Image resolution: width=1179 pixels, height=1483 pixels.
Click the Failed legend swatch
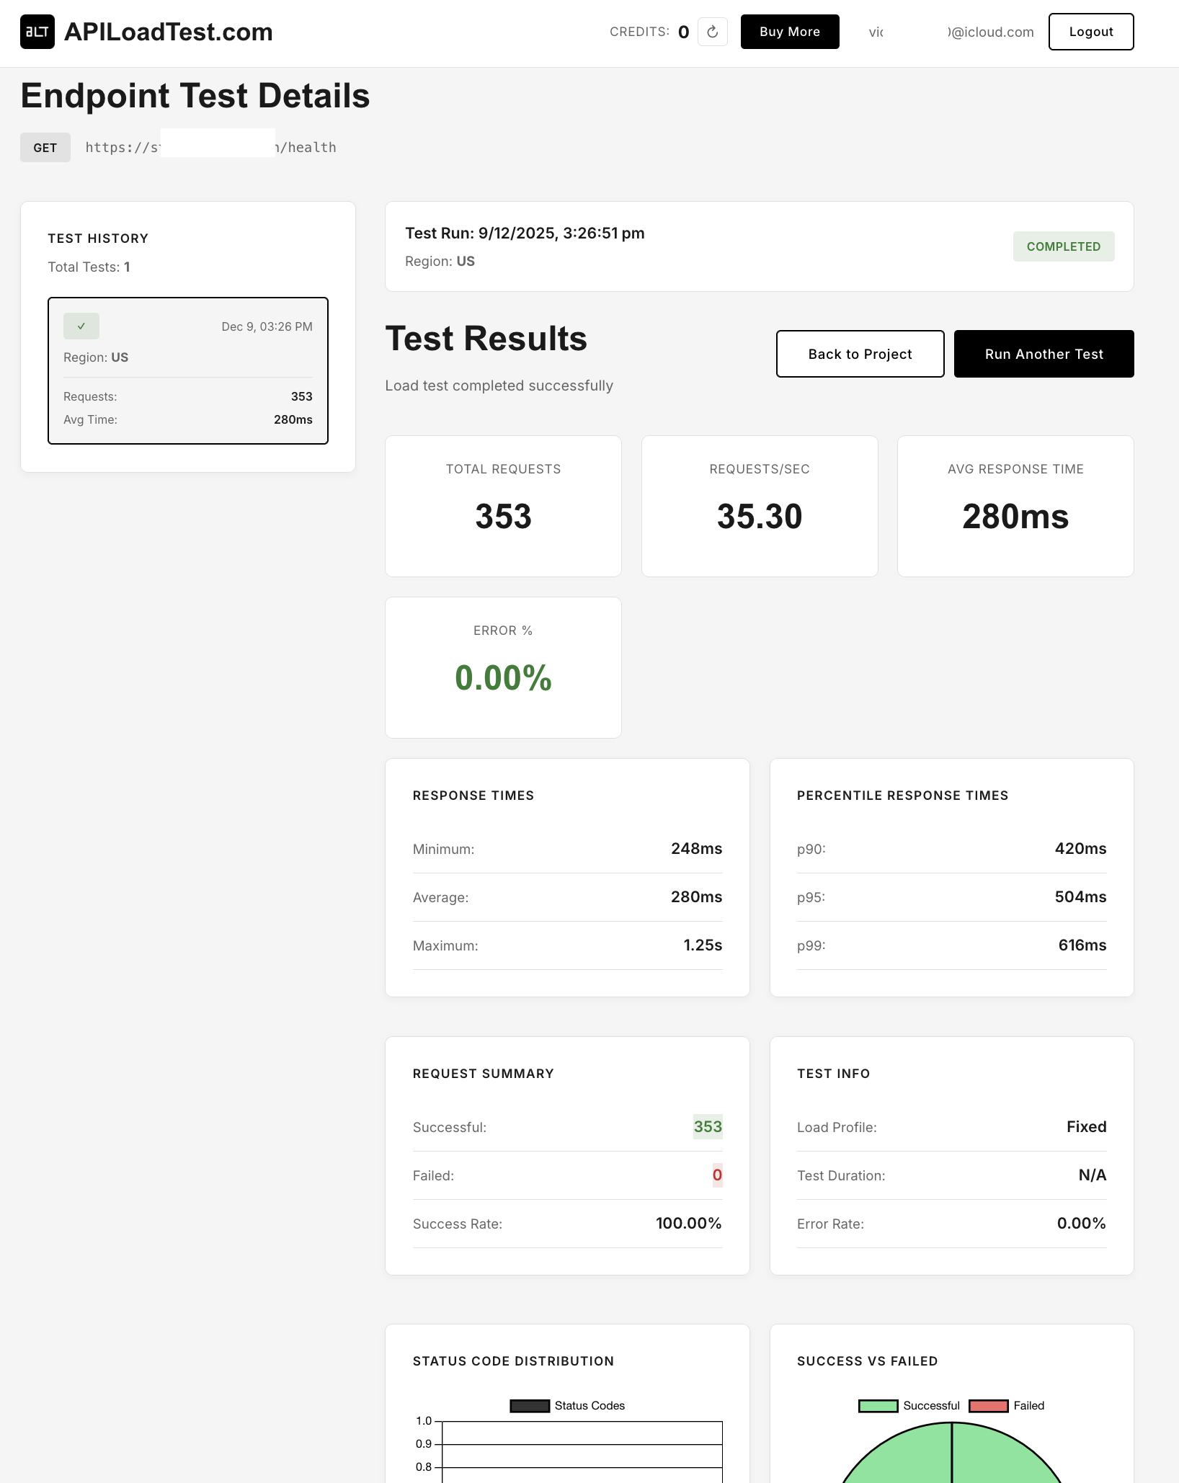point(989,1404)
